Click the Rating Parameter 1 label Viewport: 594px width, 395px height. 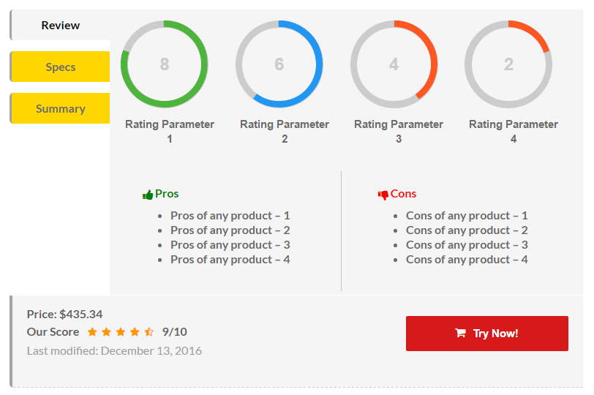point(170,131)
